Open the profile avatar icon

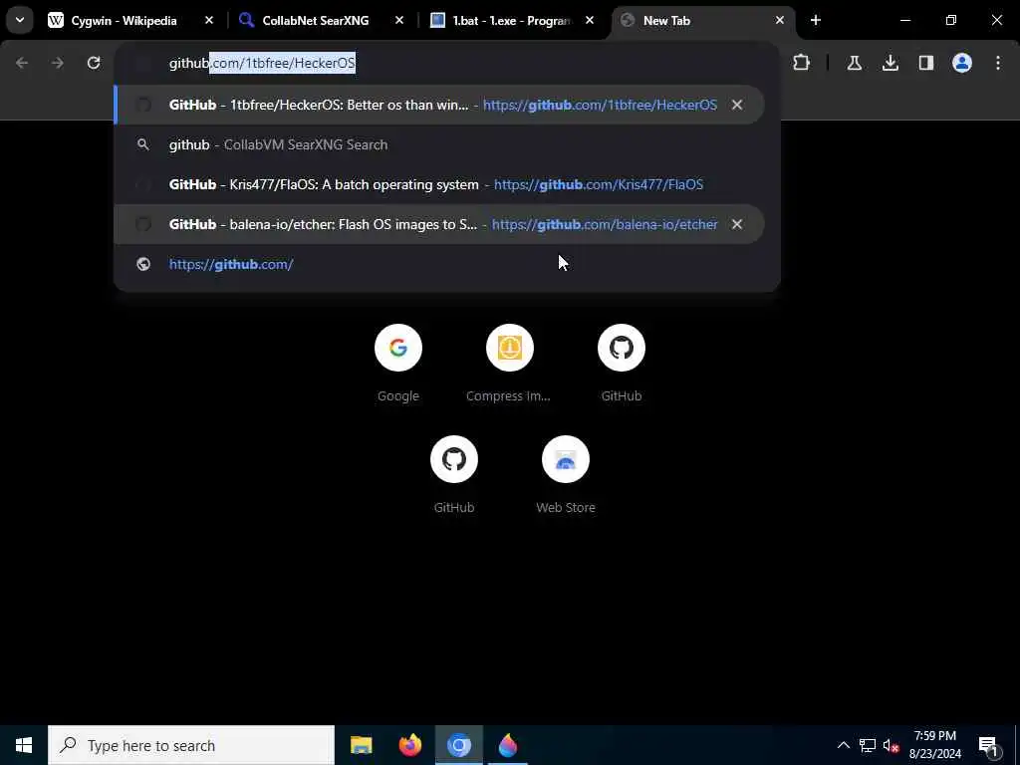[962, 63]
